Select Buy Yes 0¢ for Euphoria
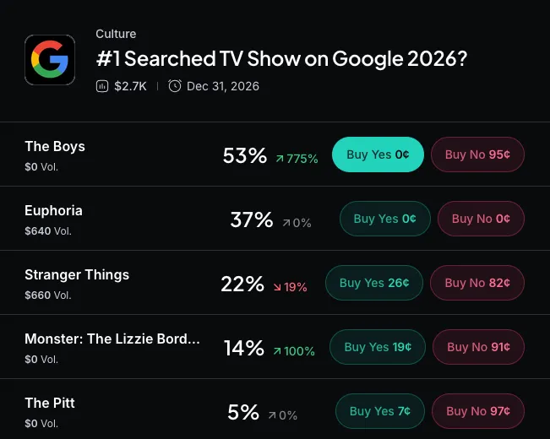 click(x=384, y=219)
